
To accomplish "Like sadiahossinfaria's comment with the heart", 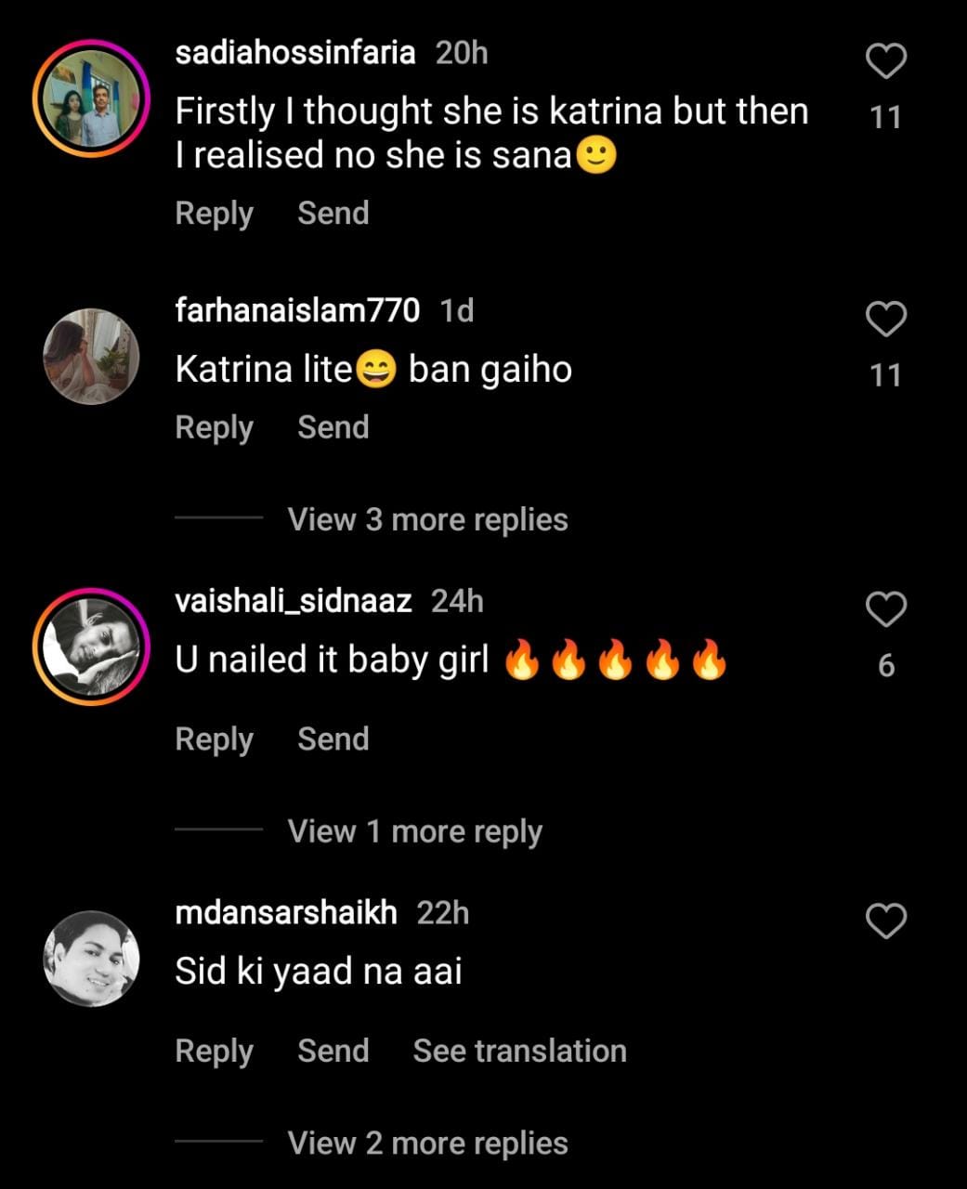I will coord(885,62).
